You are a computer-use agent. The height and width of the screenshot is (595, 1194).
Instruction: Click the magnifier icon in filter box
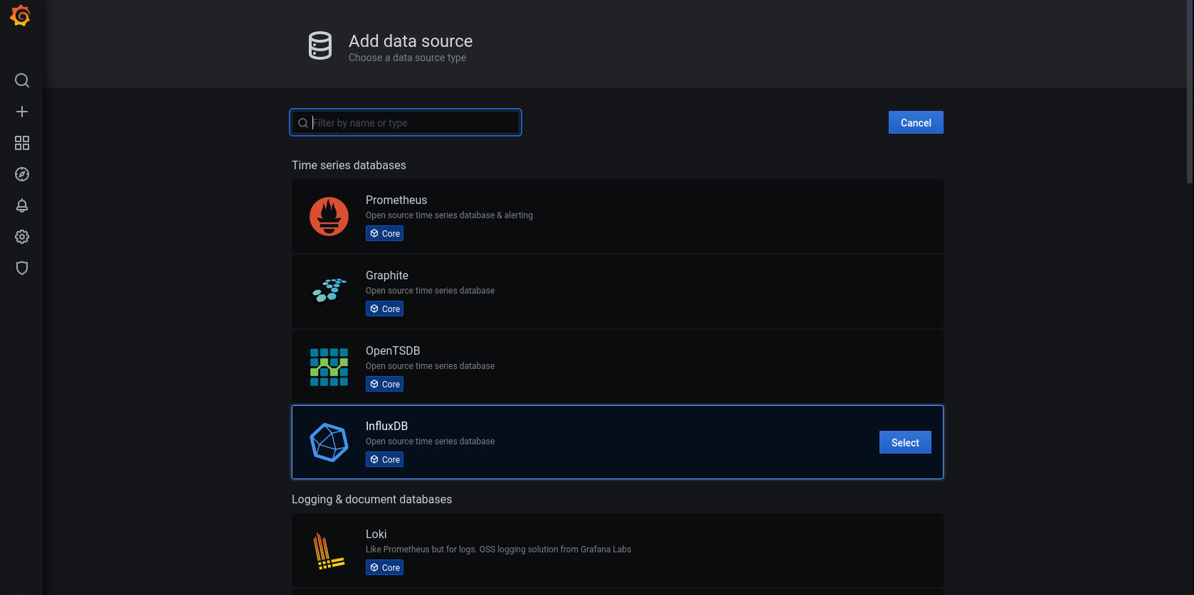tap(303, 123)
